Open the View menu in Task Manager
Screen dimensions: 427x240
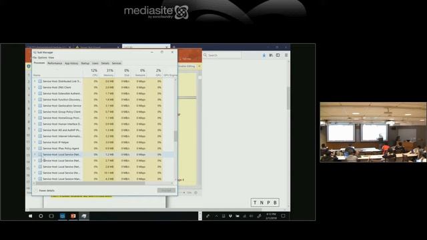(x=51, y=58)
